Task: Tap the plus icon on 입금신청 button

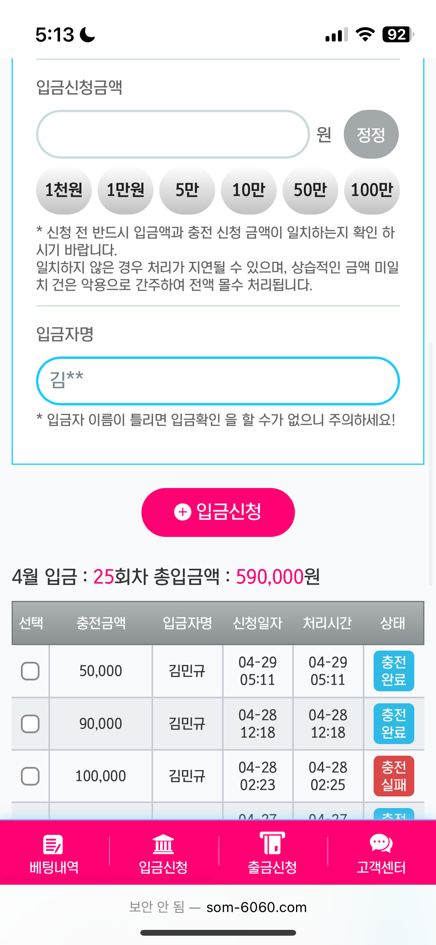Action: (x=183, y=512)
